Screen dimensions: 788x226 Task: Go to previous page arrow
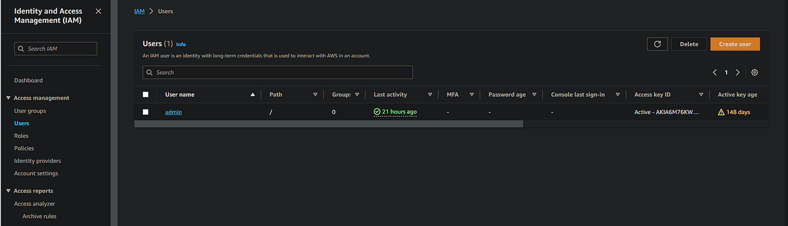[x=715, y=73]
